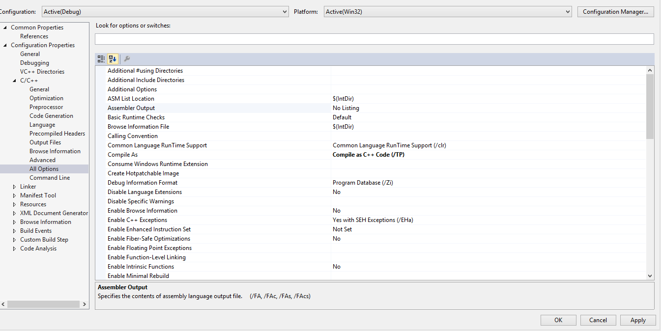Open VC++ Directories page

(42, 72)
